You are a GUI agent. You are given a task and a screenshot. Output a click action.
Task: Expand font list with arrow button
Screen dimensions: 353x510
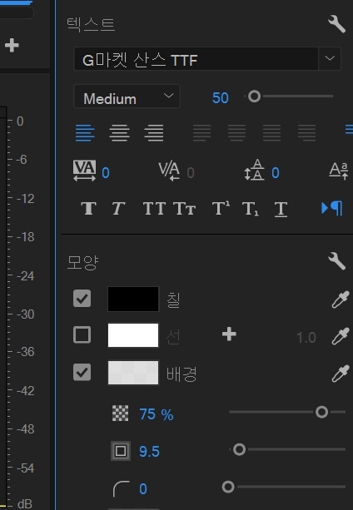[x=330, y=58]
